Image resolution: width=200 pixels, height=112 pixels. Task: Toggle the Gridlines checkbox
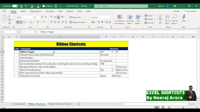point(44,6)
